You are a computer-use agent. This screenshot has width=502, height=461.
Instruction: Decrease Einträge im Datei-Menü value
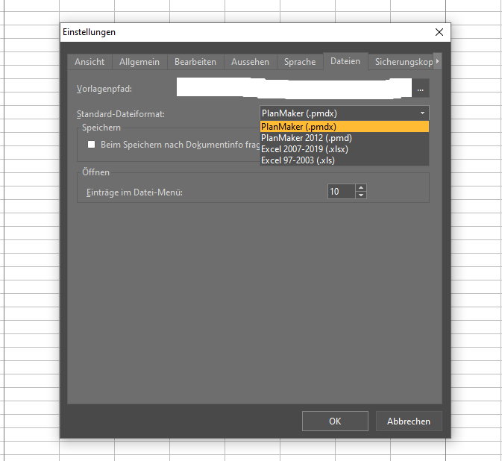pos(361,195)
